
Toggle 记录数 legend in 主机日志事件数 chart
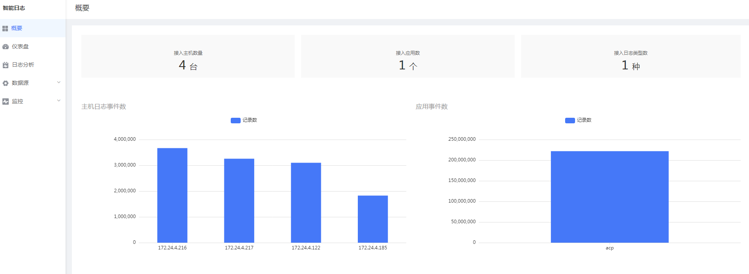(x=244, y=120)
